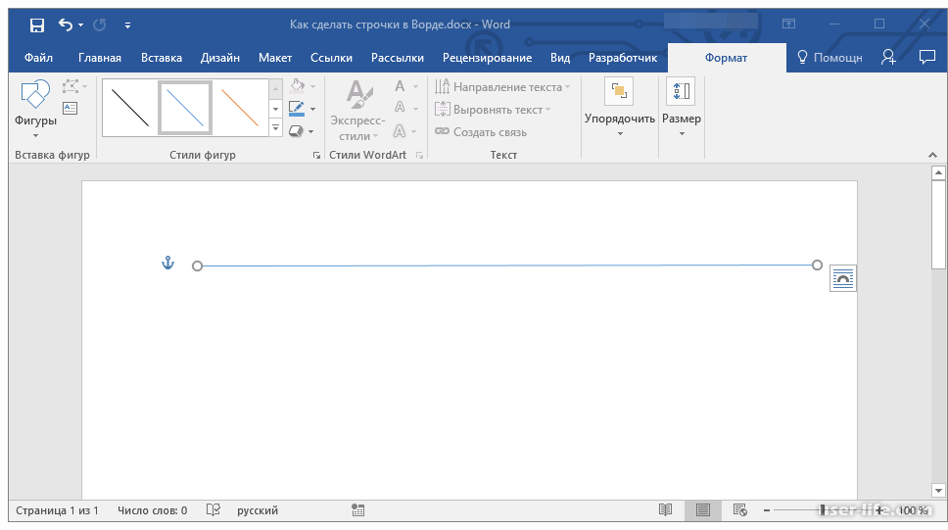Click the Ribbon Display Options icon
Viewport: 948px width, 530px height.
788,24
